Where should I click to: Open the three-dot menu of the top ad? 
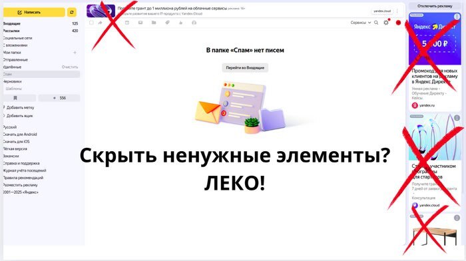pyautogui.click(x=397, y=11)
